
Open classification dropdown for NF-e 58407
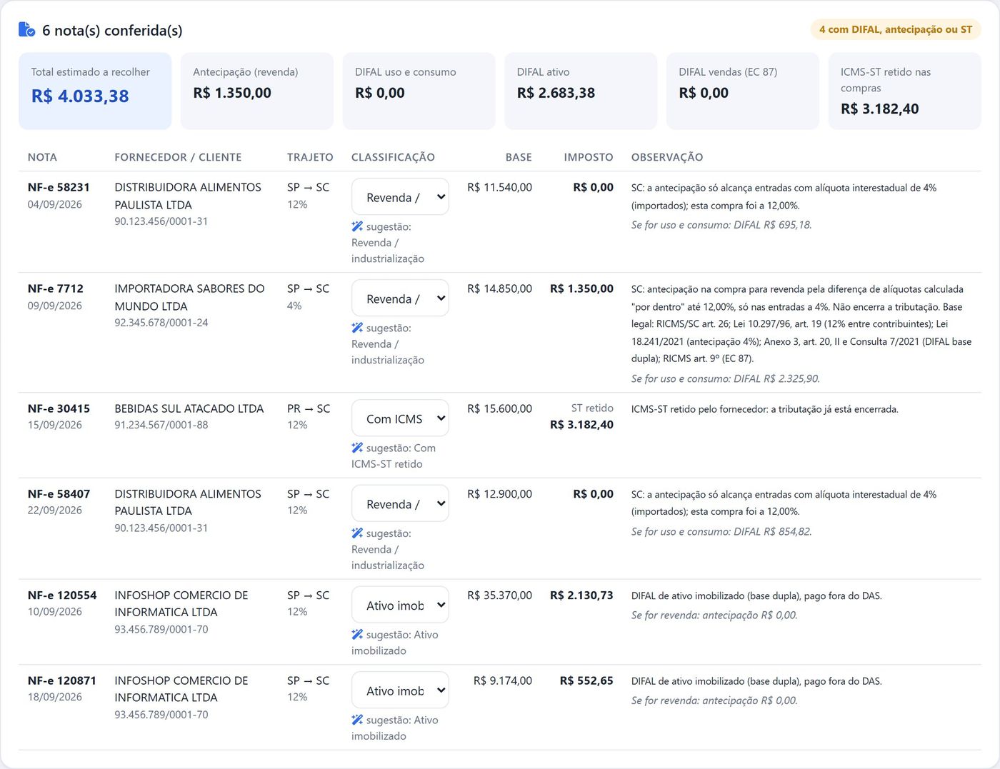tap(400, 503)
